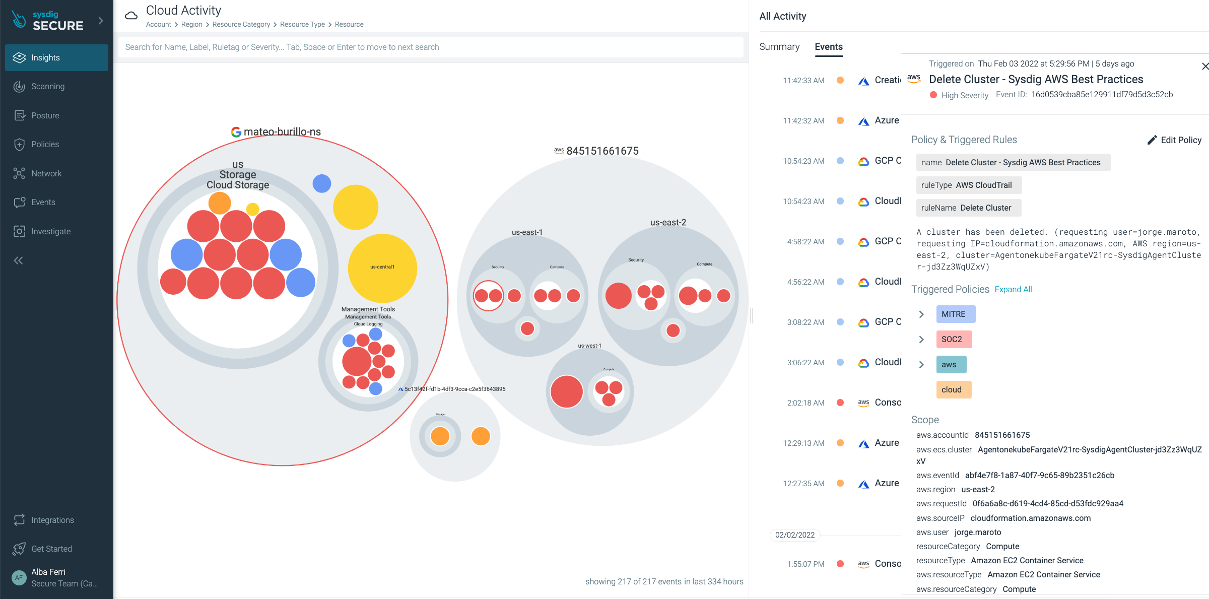Go to the Posture section

click(45, 115)
